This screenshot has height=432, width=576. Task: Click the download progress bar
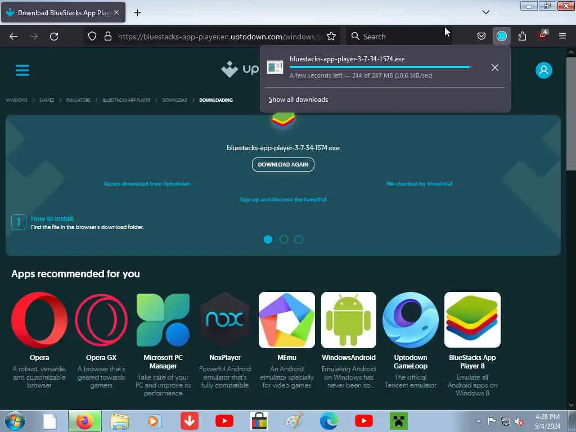(381, 67)
